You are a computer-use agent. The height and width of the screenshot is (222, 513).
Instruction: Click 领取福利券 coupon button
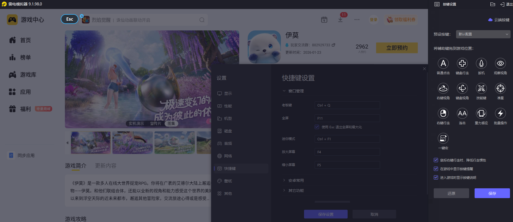tap(401, 20)
